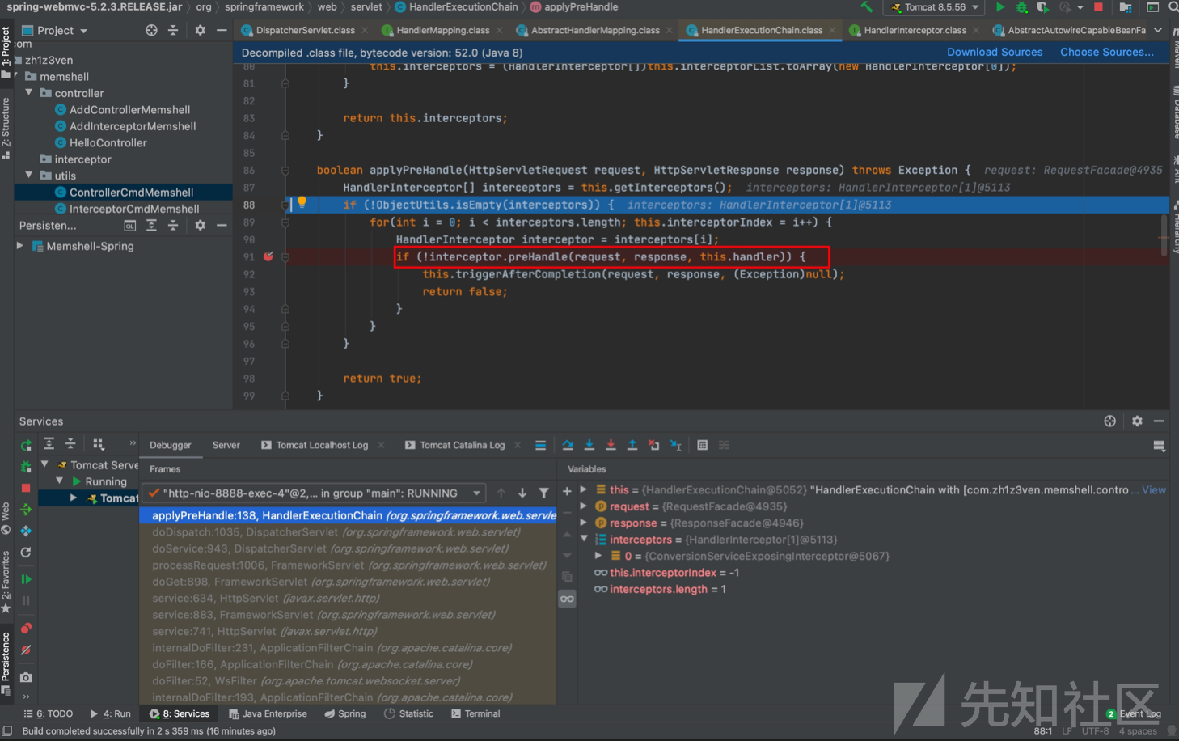Open the hidden editor tabs dropdown arrow

pyautogui.click(x=1158, y=30)
